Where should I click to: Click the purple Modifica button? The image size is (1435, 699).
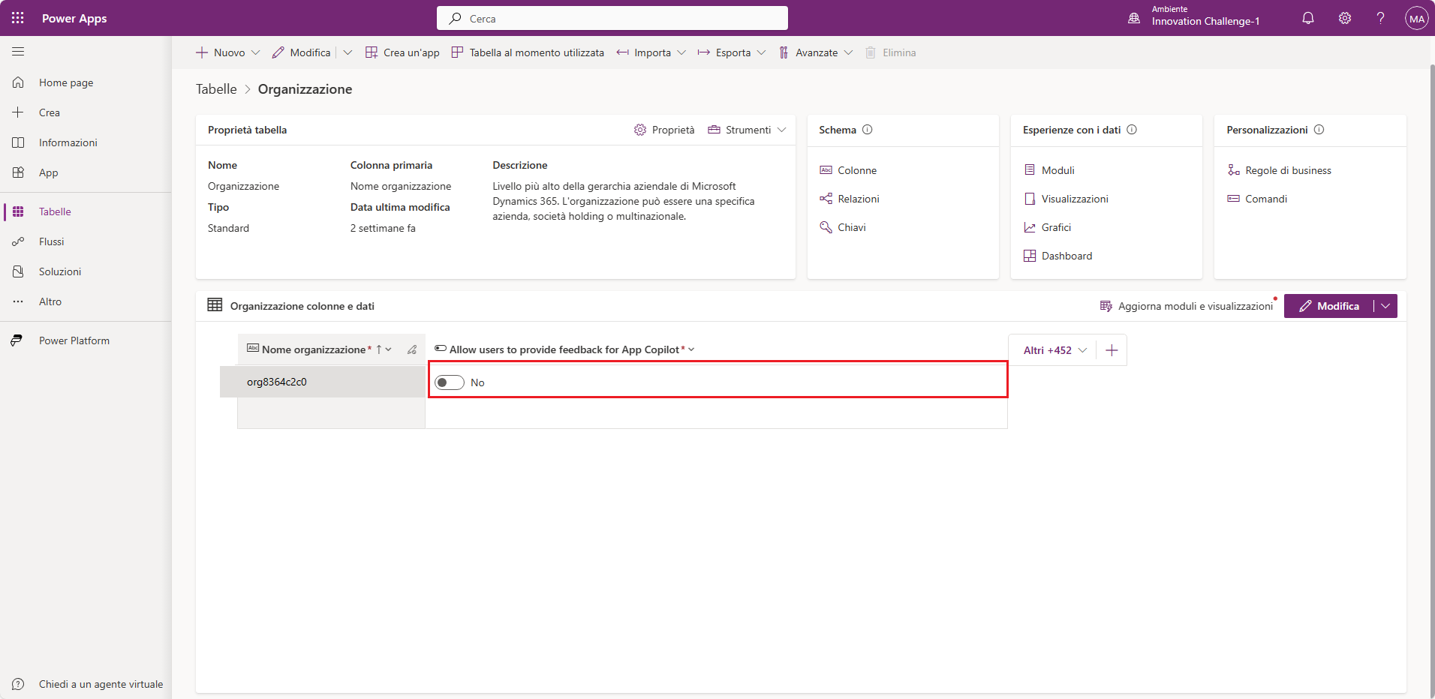(1329, 306)
